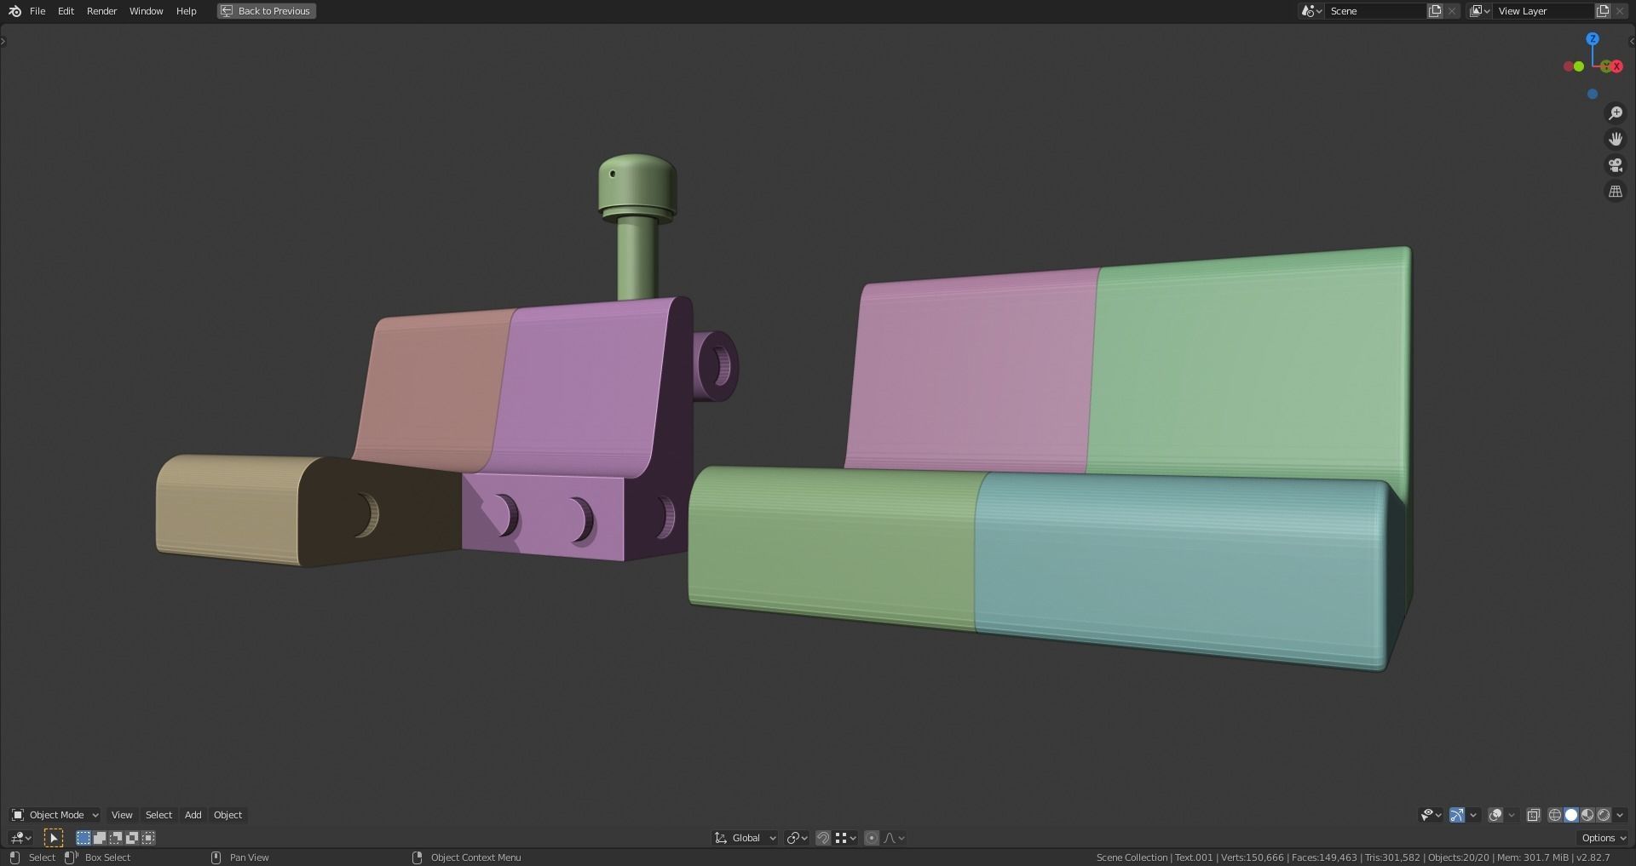Choose the Subtract selection mode
1636x866 pixels.
pyautogui.click(x=116, y=838)
